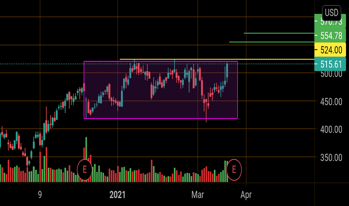349x206 pixels.
Task: Select the 554.78 price label
Action: pos(330,36)
